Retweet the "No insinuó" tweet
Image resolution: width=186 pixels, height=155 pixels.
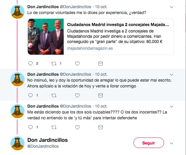pos(54,95)
